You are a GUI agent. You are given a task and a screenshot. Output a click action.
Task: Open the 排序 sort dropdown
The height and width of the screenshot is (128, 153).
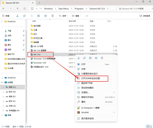pos(63,16)
